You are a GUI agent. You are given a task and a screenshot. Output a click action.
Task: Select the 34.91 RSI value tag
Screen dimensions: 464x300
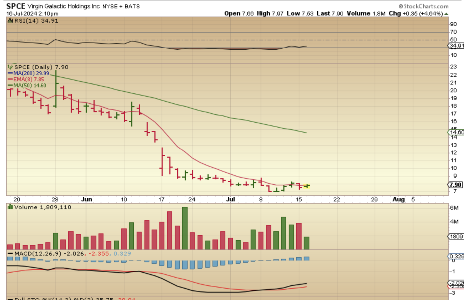coord(456,46)
